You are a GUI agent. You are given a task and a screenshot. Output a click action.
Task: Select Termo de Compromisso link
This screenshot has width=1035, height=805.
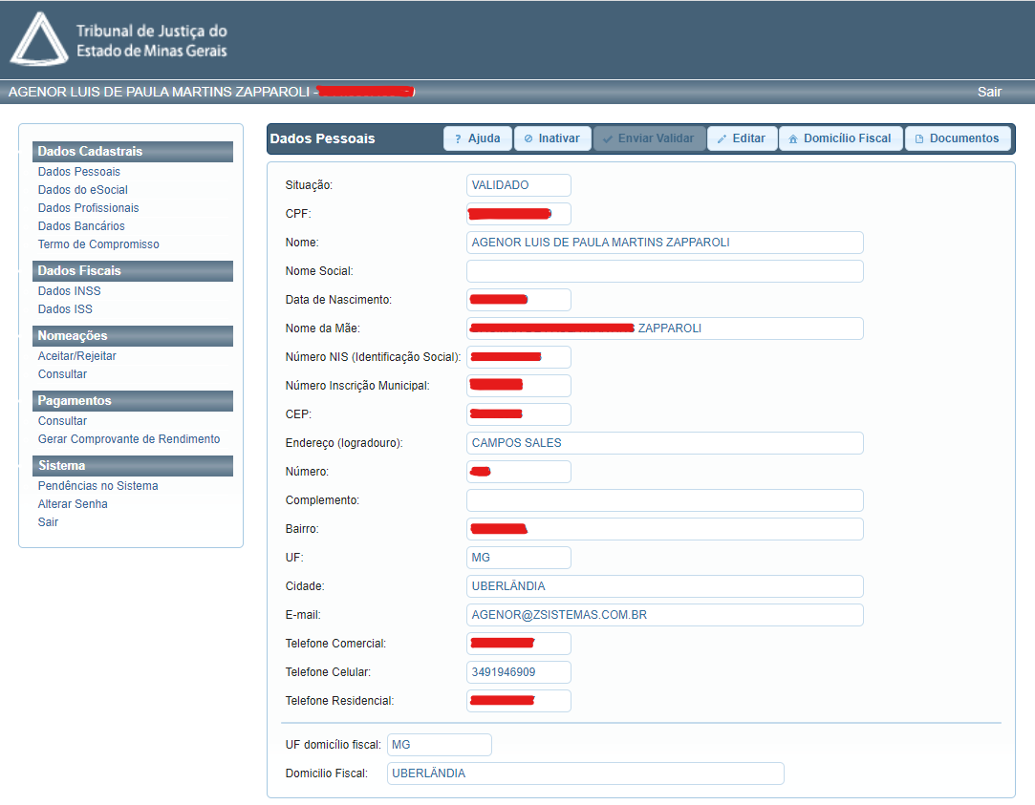tap(98, 244)
